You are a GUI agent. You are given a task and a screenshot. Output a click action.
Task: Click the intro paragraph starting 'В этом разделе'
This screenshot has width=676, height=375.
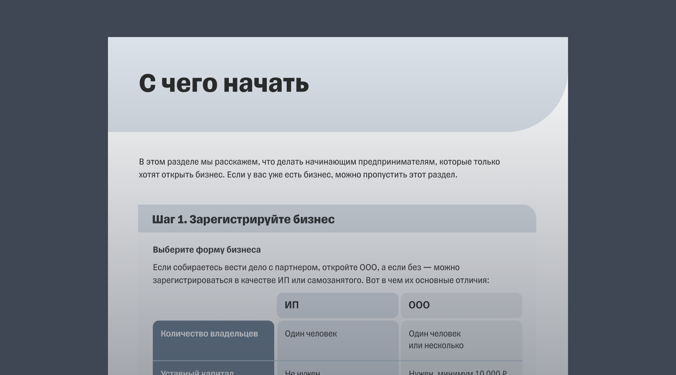tap(319, 168)
